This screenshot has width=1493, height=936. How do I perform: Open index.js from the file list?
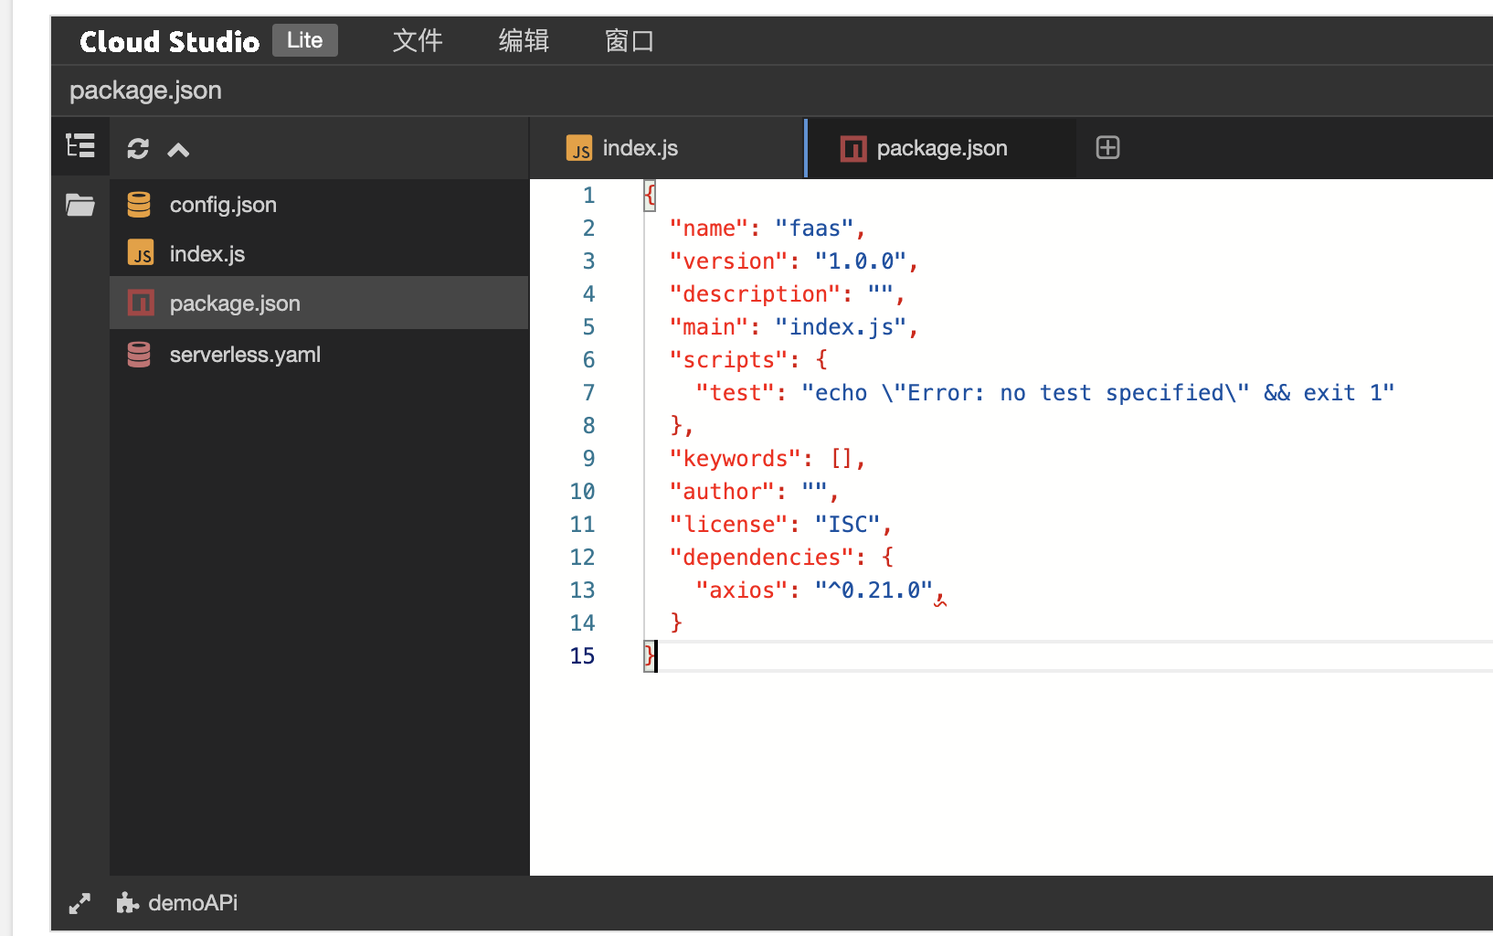tap(207, 254)
